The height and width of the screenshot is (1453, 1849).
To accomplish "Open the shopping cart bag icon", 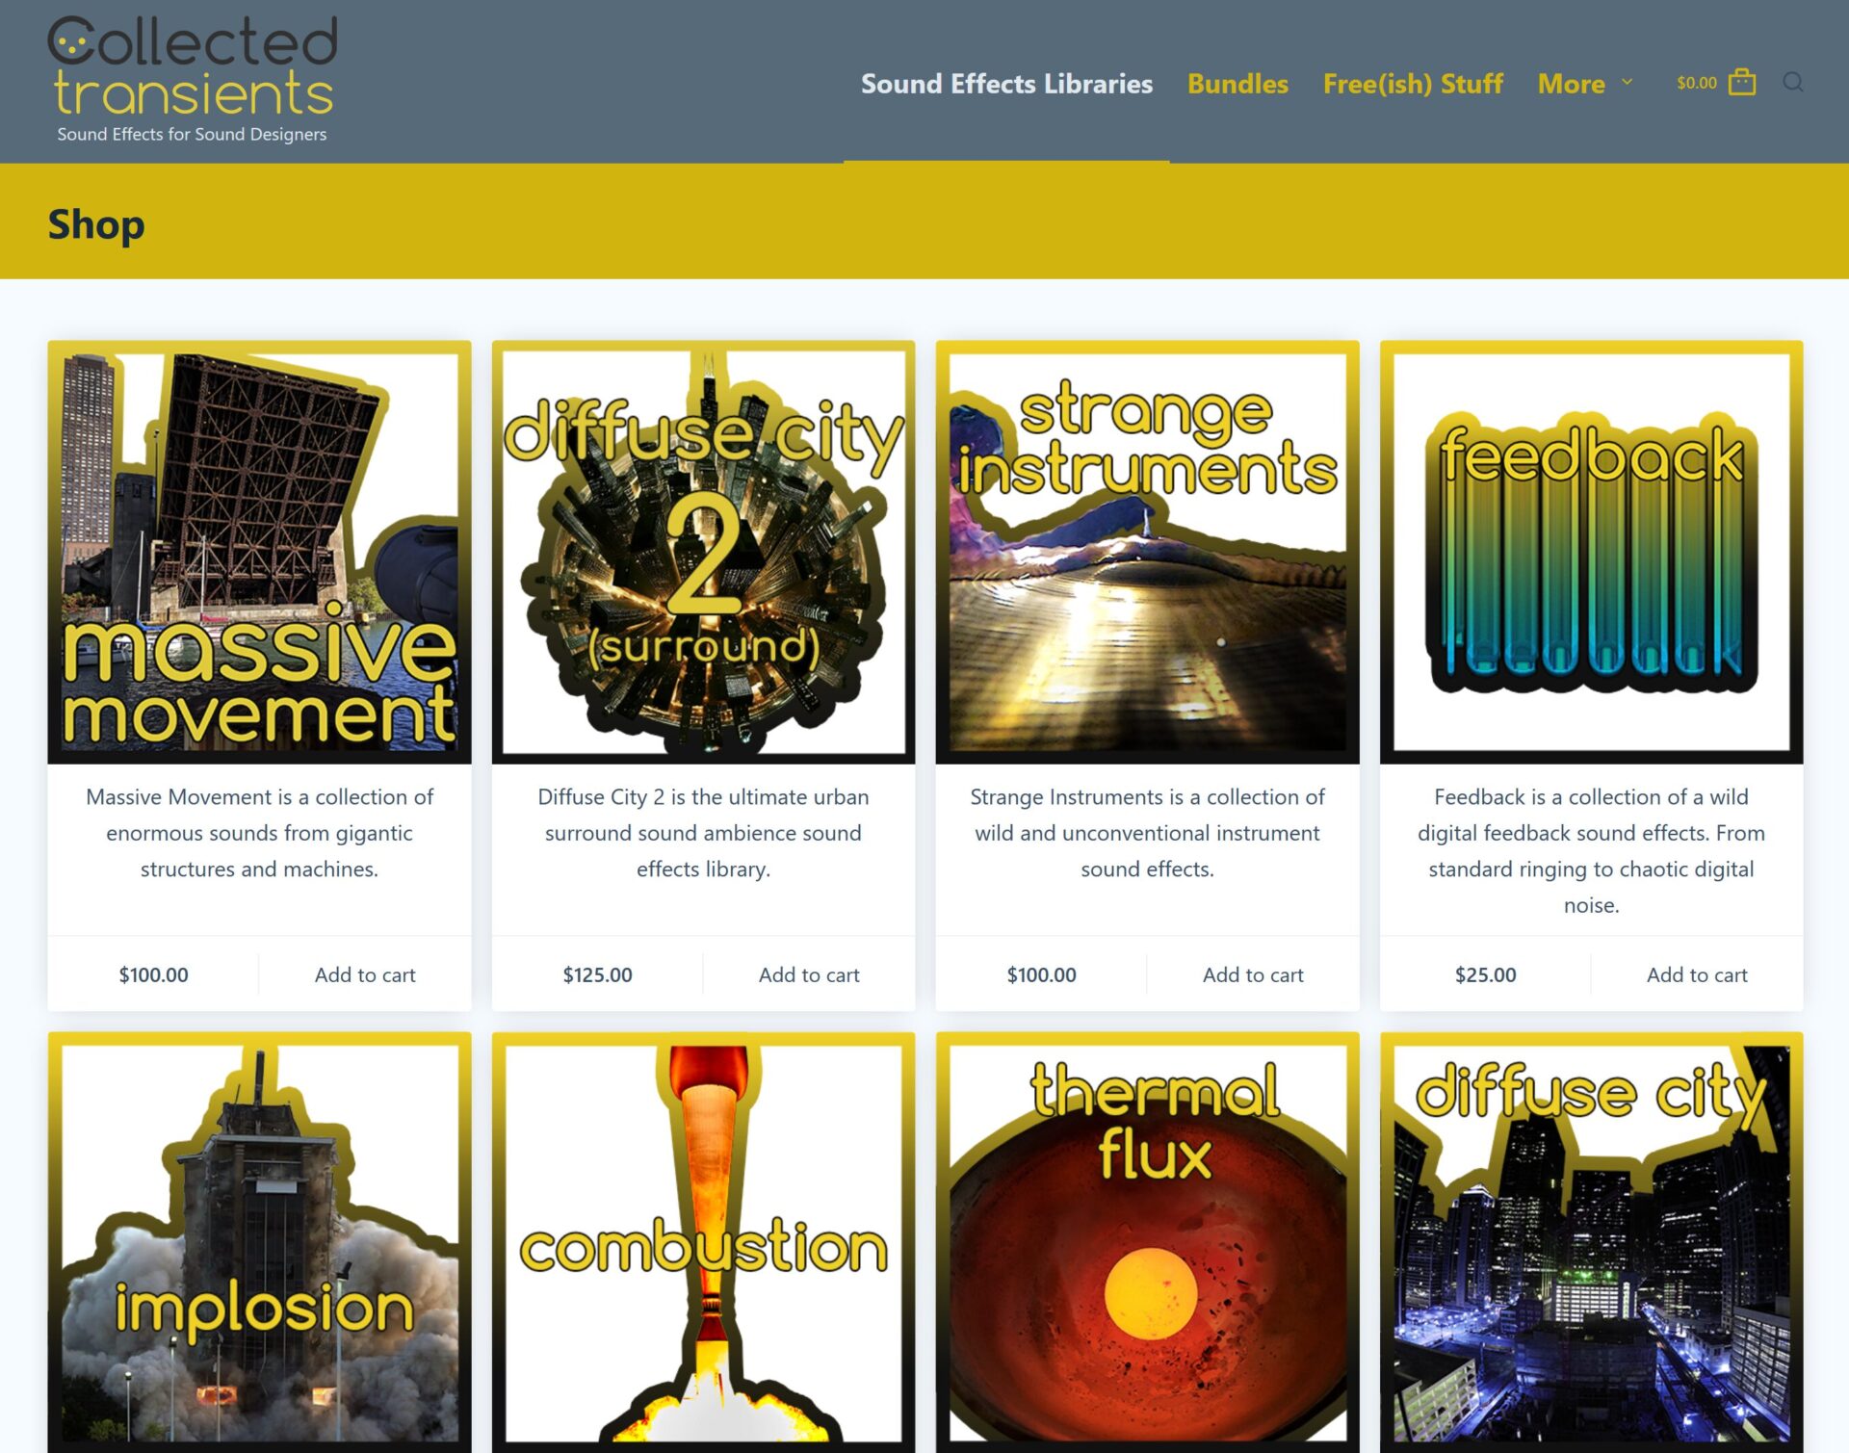I will coord(1741,83).
